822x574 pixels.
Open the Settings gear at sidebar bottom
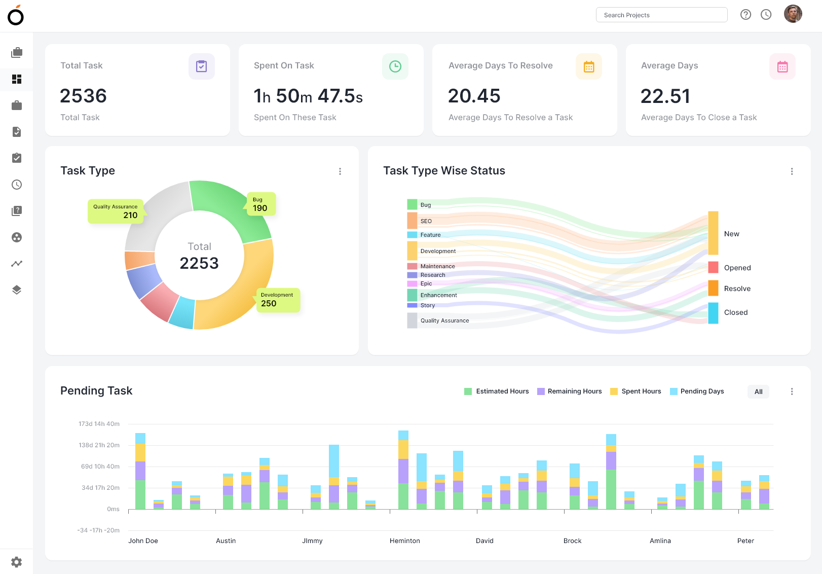[17, 562]
